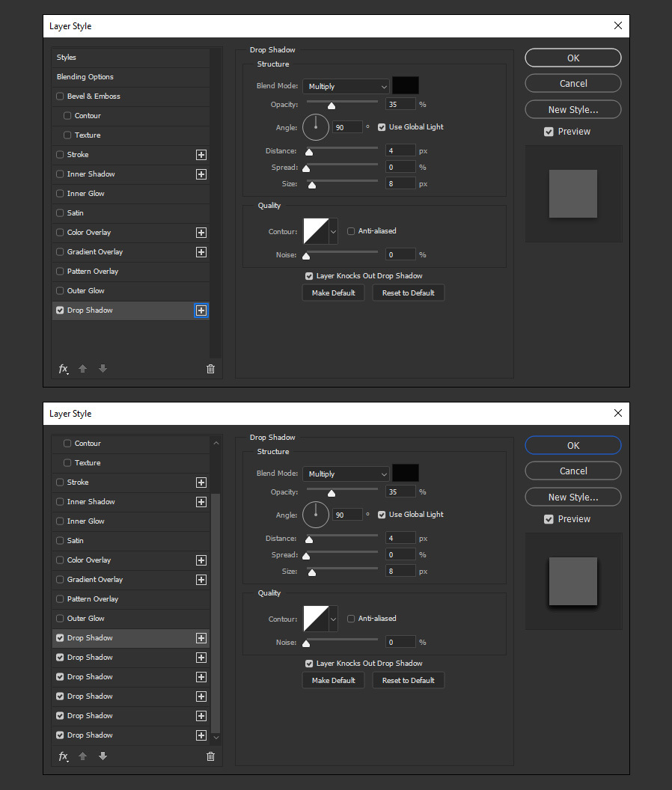Click the effects list scroll-up arrow in the lower dialog
The image size is (672, 790).
[x=216, y=444]
